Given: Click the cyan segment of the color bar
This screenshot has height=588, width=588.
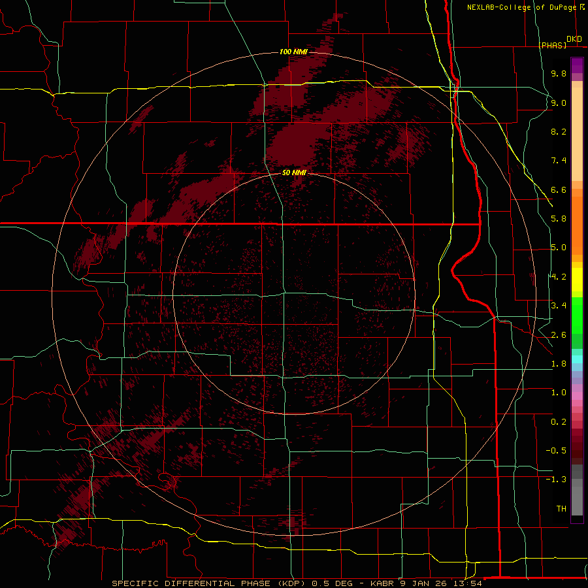Looking at the screenshot, I should pyautogui.click(x=577, y=359).
